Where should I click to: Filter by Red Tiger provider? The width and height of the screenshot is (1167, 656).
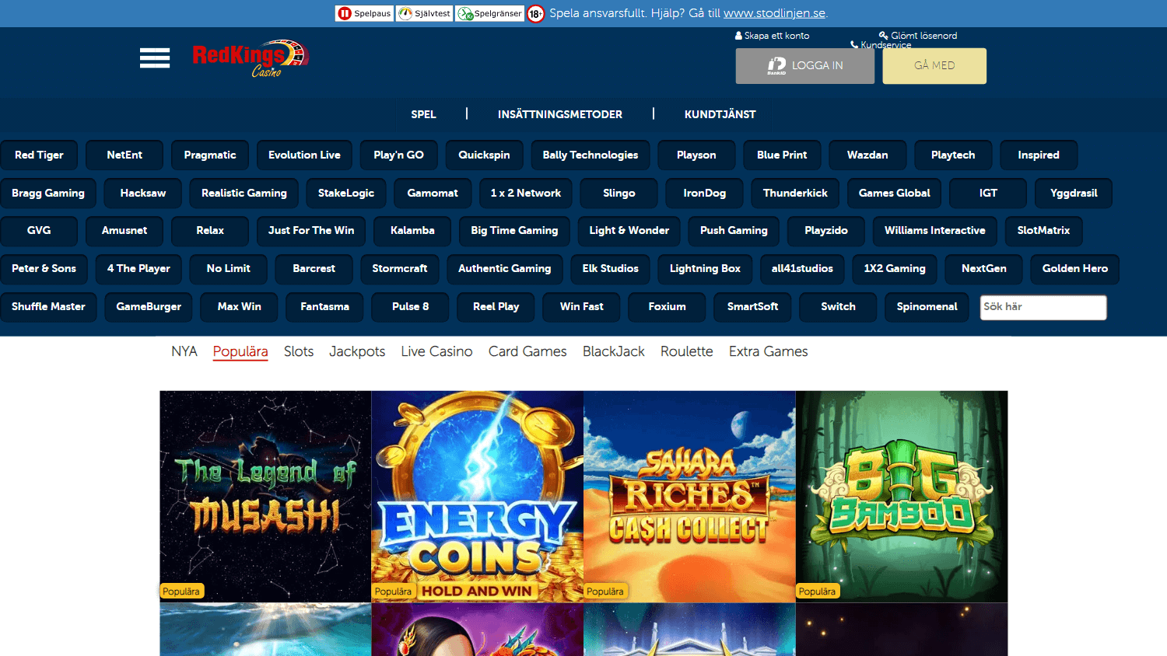[39, 155]
